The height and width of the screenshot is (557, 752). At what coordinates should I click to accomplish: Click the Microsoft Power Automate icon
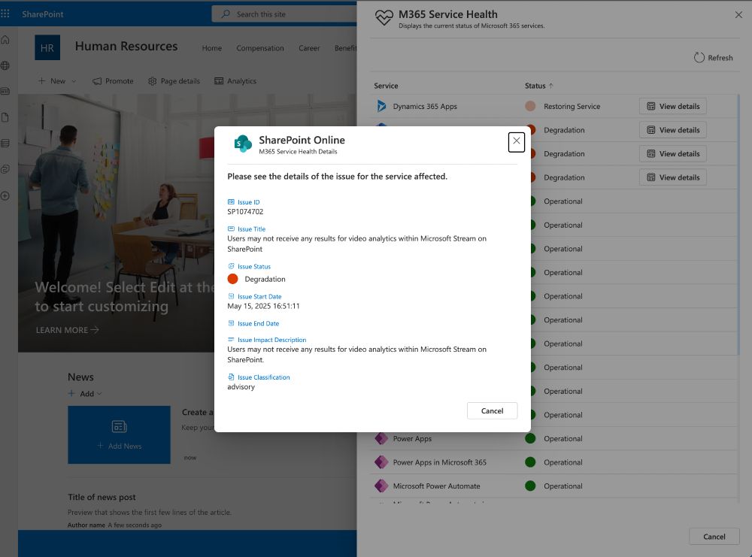coord(381,486)
